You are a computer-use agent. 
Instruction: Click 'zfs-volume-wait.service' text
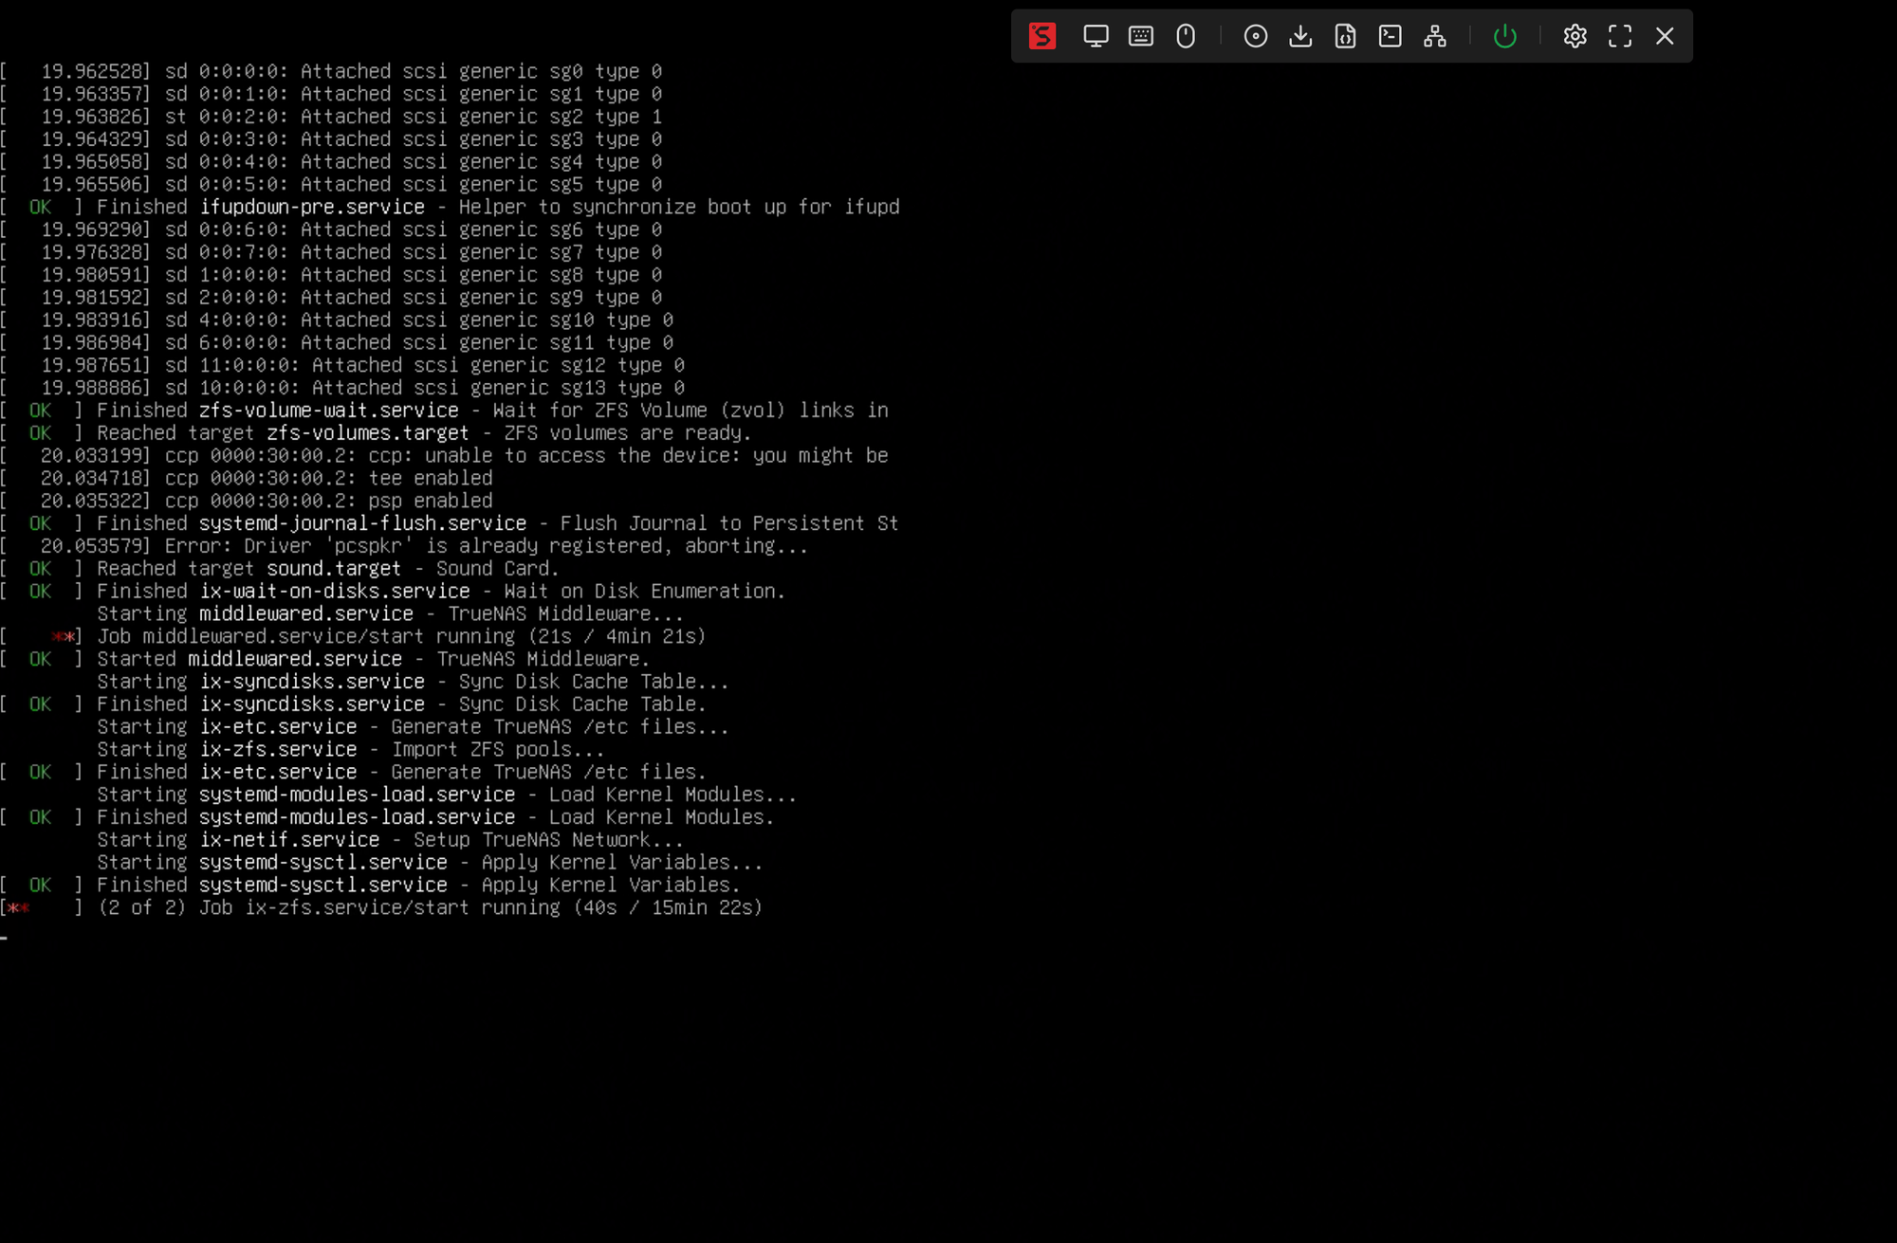coord(329,411)
